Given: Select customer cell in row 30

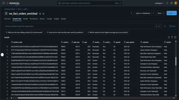Looking at the screenshot, I should click(149, 50).
